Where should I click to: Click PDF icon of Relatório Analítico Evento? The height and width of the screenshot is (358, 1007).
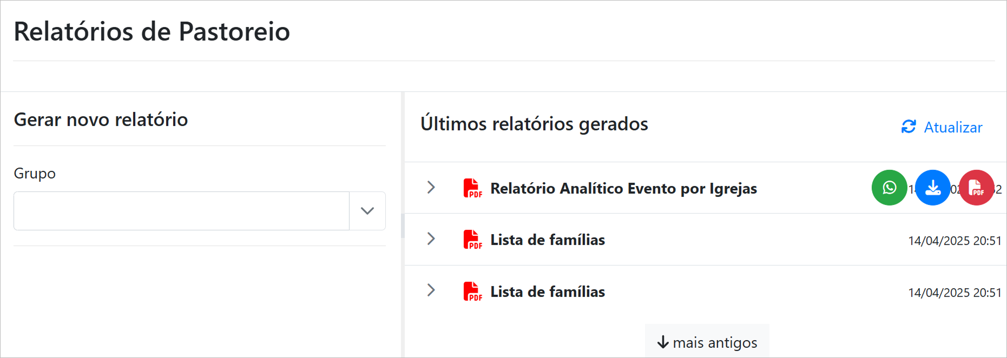[472, 188]
